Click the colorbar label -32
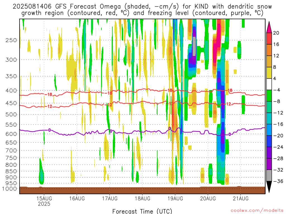Image resolution: width=286 pixels, height=214 pixels. point(278,170)
